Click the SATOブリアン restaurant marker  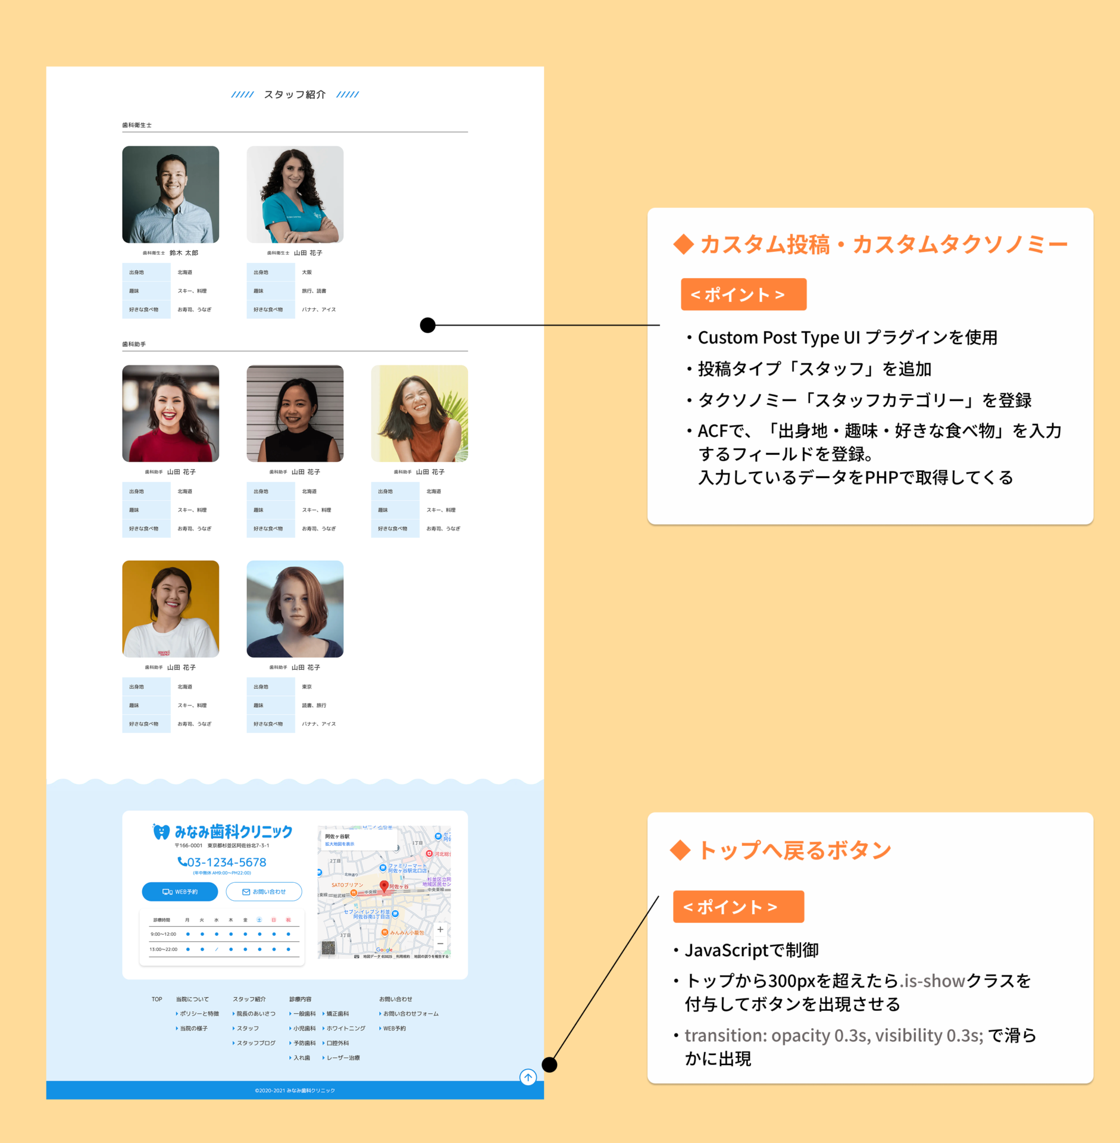[x=353, y=892]
